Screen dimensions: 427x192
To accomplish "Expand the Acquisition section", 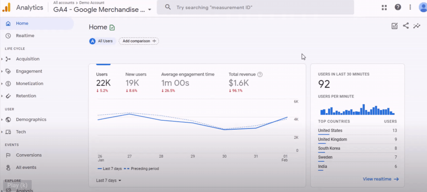I will pyautogui.click(x=2, y=59).
